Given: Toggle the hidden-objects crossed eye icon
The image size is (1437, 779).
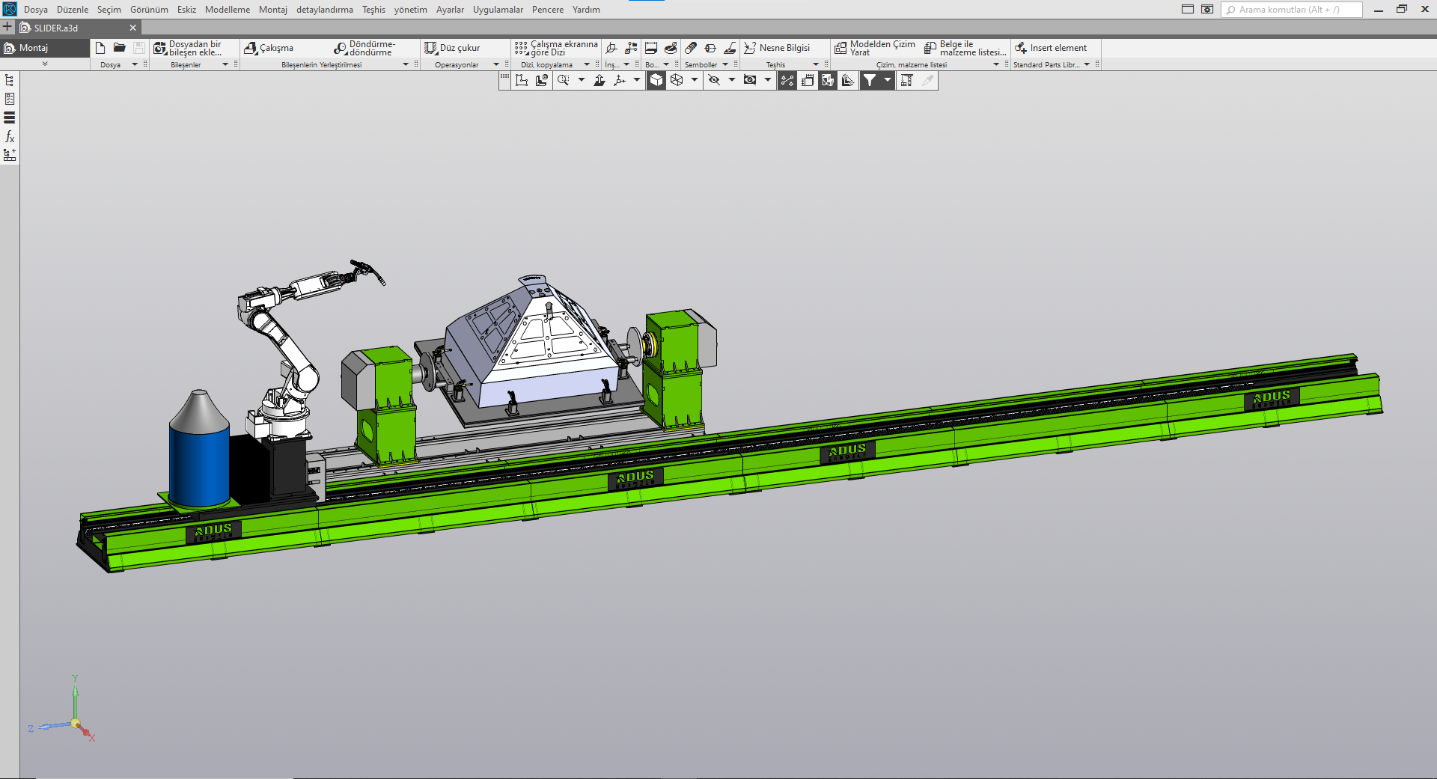Looking at the screenshot, I should tap(714, 80).
